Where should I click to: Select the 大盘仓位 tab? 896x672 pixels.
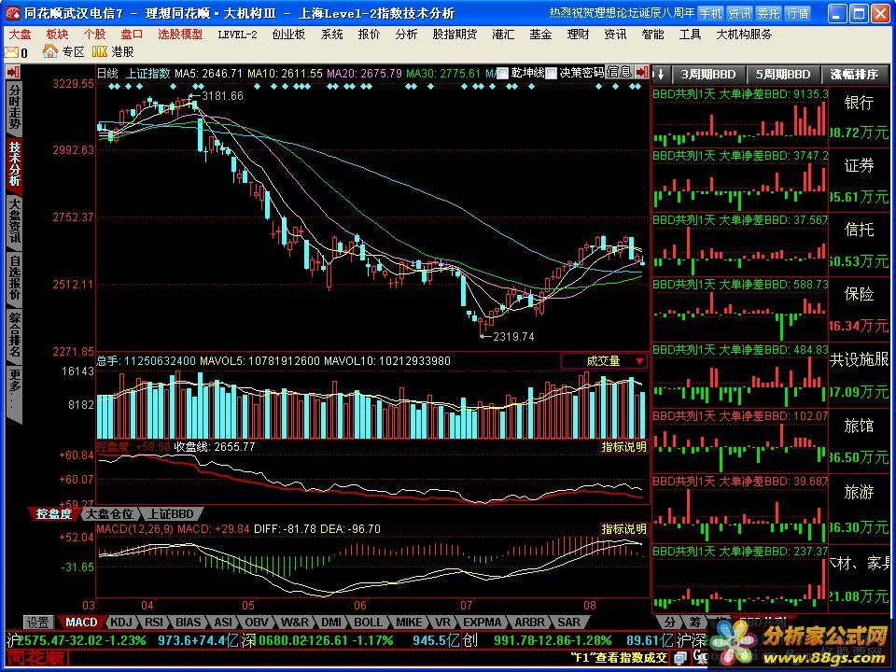(108, 513)
